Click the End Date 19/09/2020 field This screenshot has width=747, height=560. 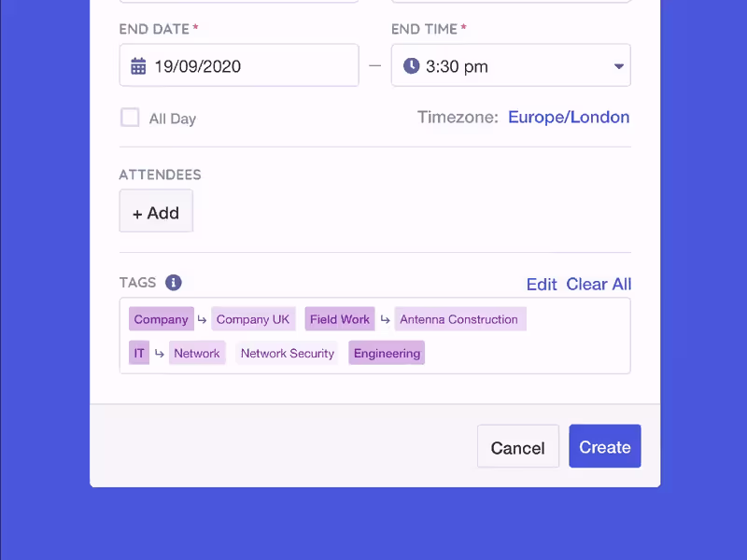pyautogui.click(x=239, y=65)
